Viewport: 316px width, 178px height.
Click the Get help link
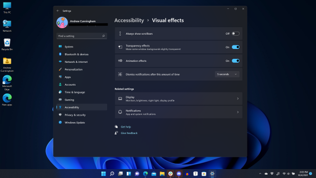(126, 127)
